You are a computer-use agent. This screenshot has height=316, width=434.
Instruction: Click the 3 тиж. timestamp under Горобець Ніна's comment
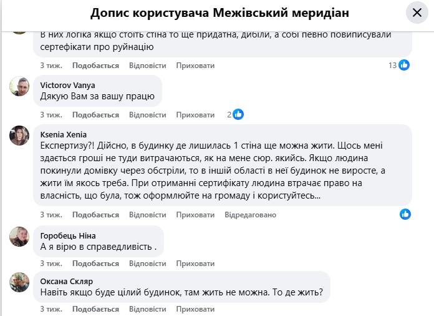pyautogui.click(x=51, y=265)
